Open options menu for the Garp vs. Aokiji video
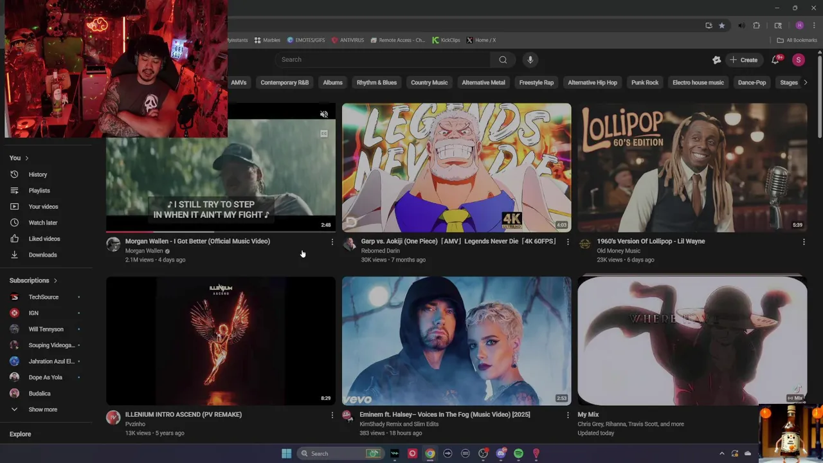This screenshot has width=823, height=463. (567, 242)
